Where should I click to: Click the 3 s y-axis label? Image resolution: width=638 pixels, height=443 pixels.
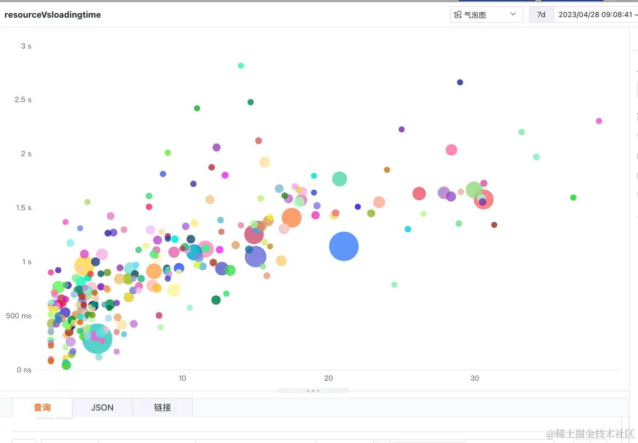pos(26,46)
